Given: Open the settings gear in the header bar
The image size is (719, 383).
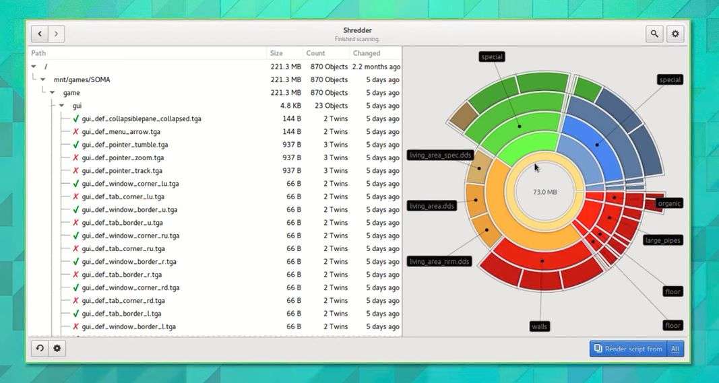Looking at the screenshot, I should point(675,34).
